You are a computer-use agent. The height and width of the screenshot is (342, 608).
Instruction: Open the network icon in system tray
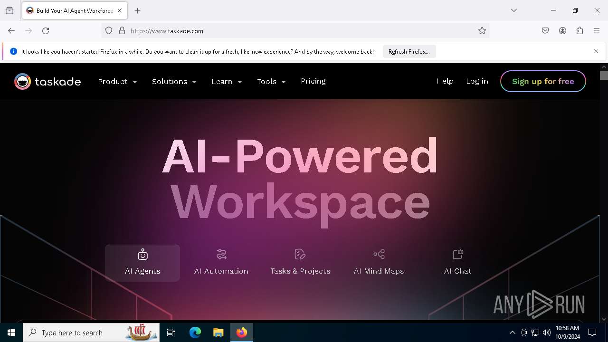point(535,332)
